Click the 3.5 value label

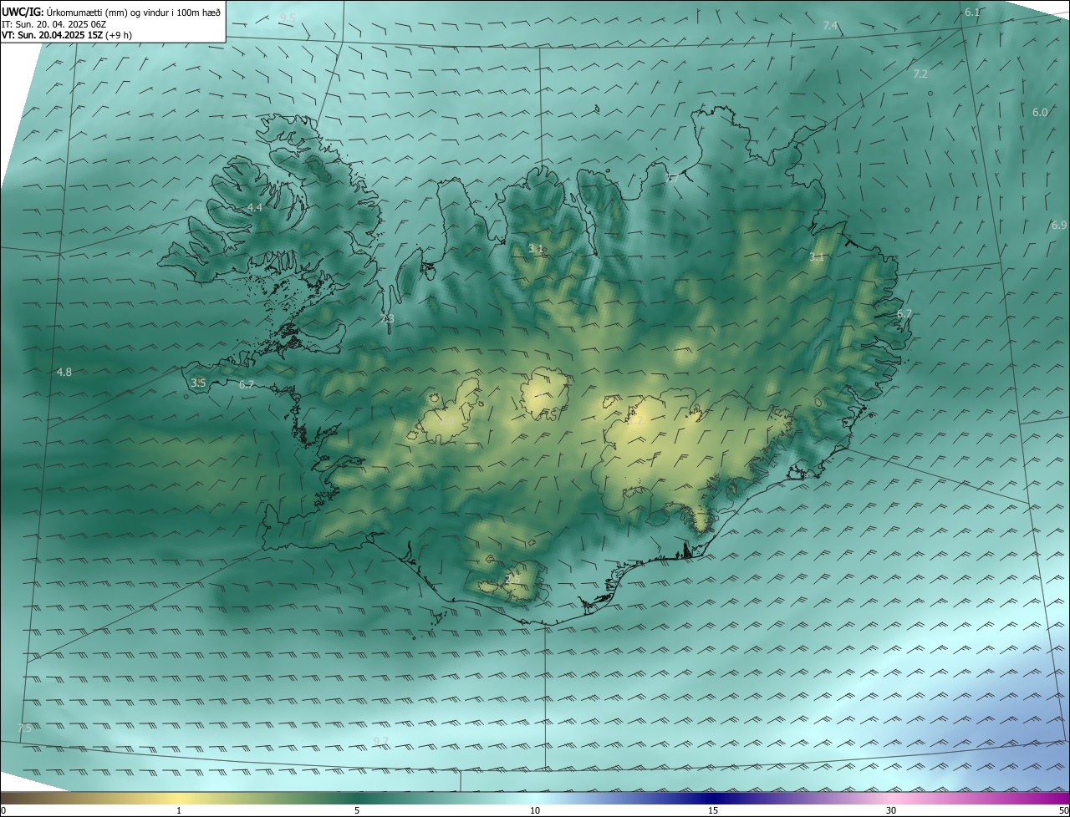(198, 383)
